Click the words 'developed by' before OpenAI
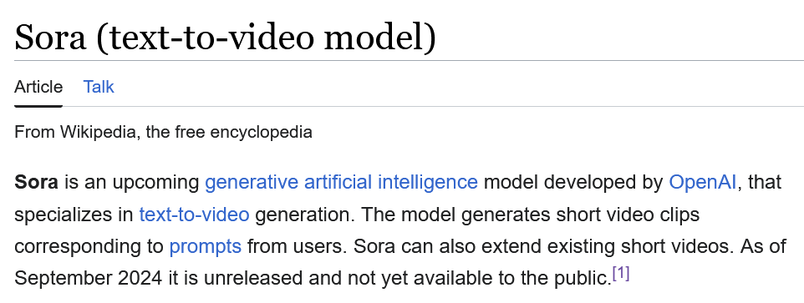This screenshot has height=303, width=804. tap(603, 182)
